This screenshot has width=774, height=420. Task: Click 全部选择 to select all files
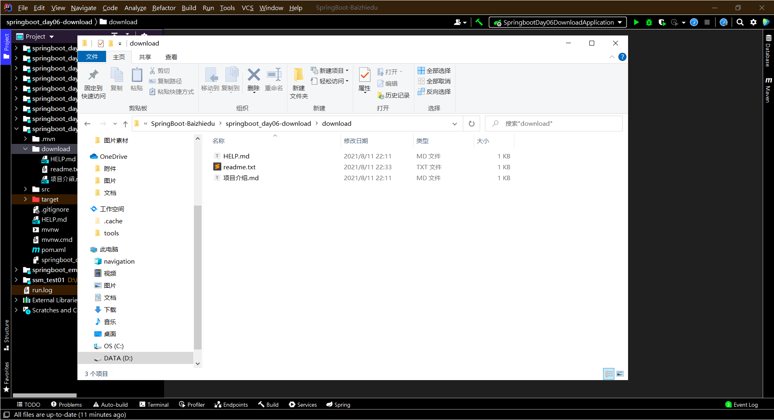(x=434, y=71)
